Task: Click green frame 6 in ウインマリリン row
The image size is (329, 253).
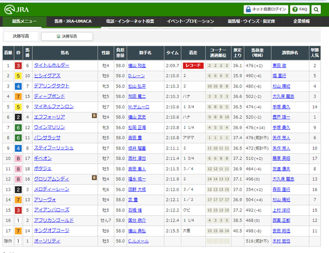Action: pos(18,128)
